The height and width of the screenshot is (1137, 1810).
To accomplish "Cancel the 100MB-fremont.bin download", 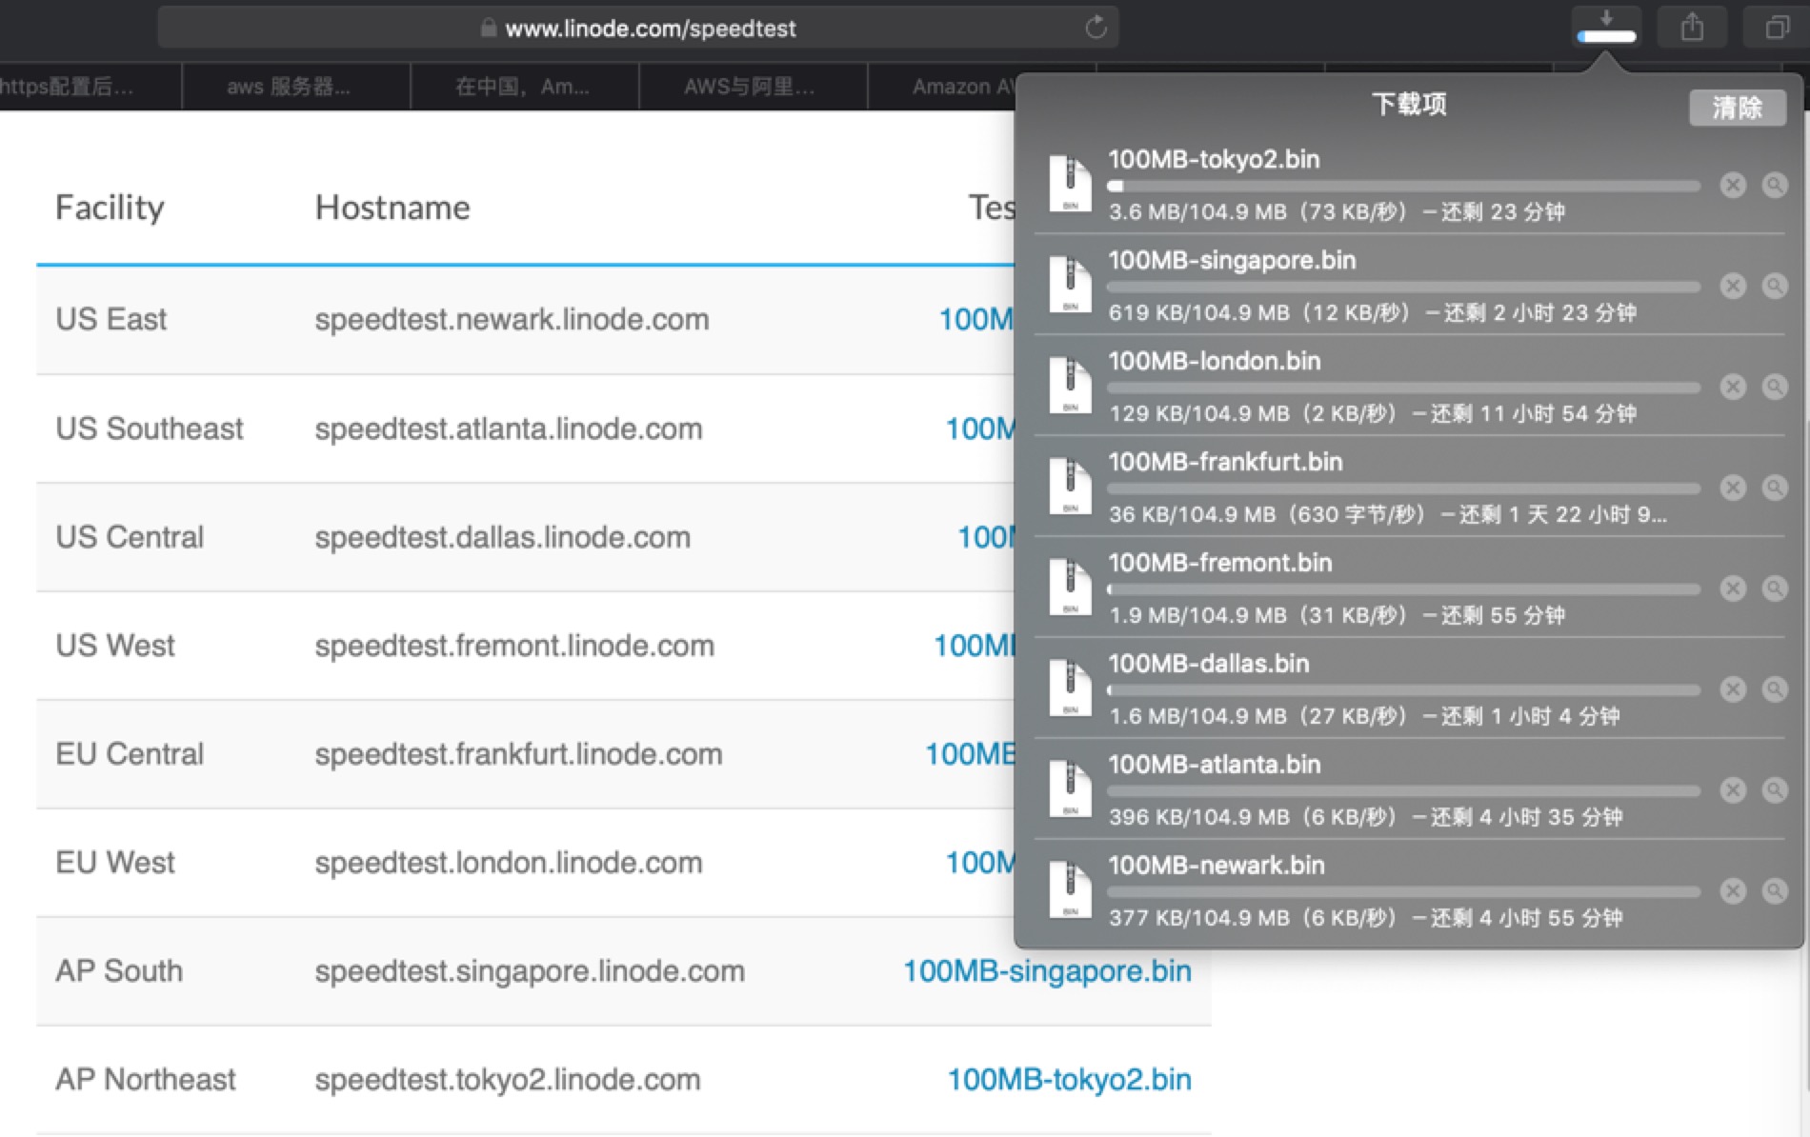I will coord(1733,588).
